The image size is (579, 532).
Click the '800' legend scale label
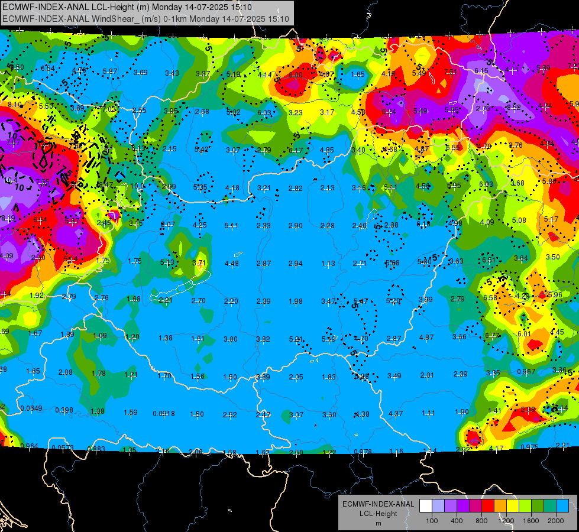tap(481, 521)
